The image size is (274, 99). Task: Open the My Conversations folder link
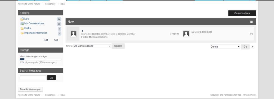tap(34, 23)
